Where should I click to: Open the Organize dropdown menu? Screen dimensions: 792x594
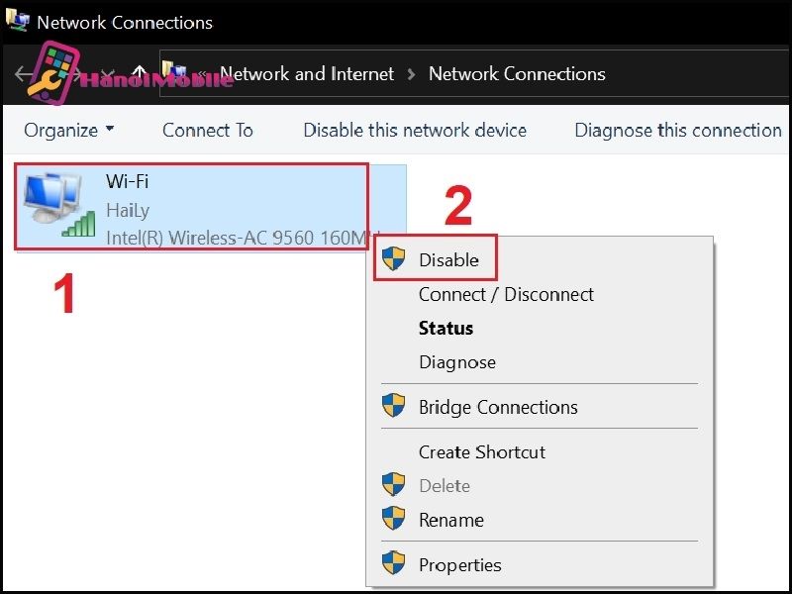[68, 131]
